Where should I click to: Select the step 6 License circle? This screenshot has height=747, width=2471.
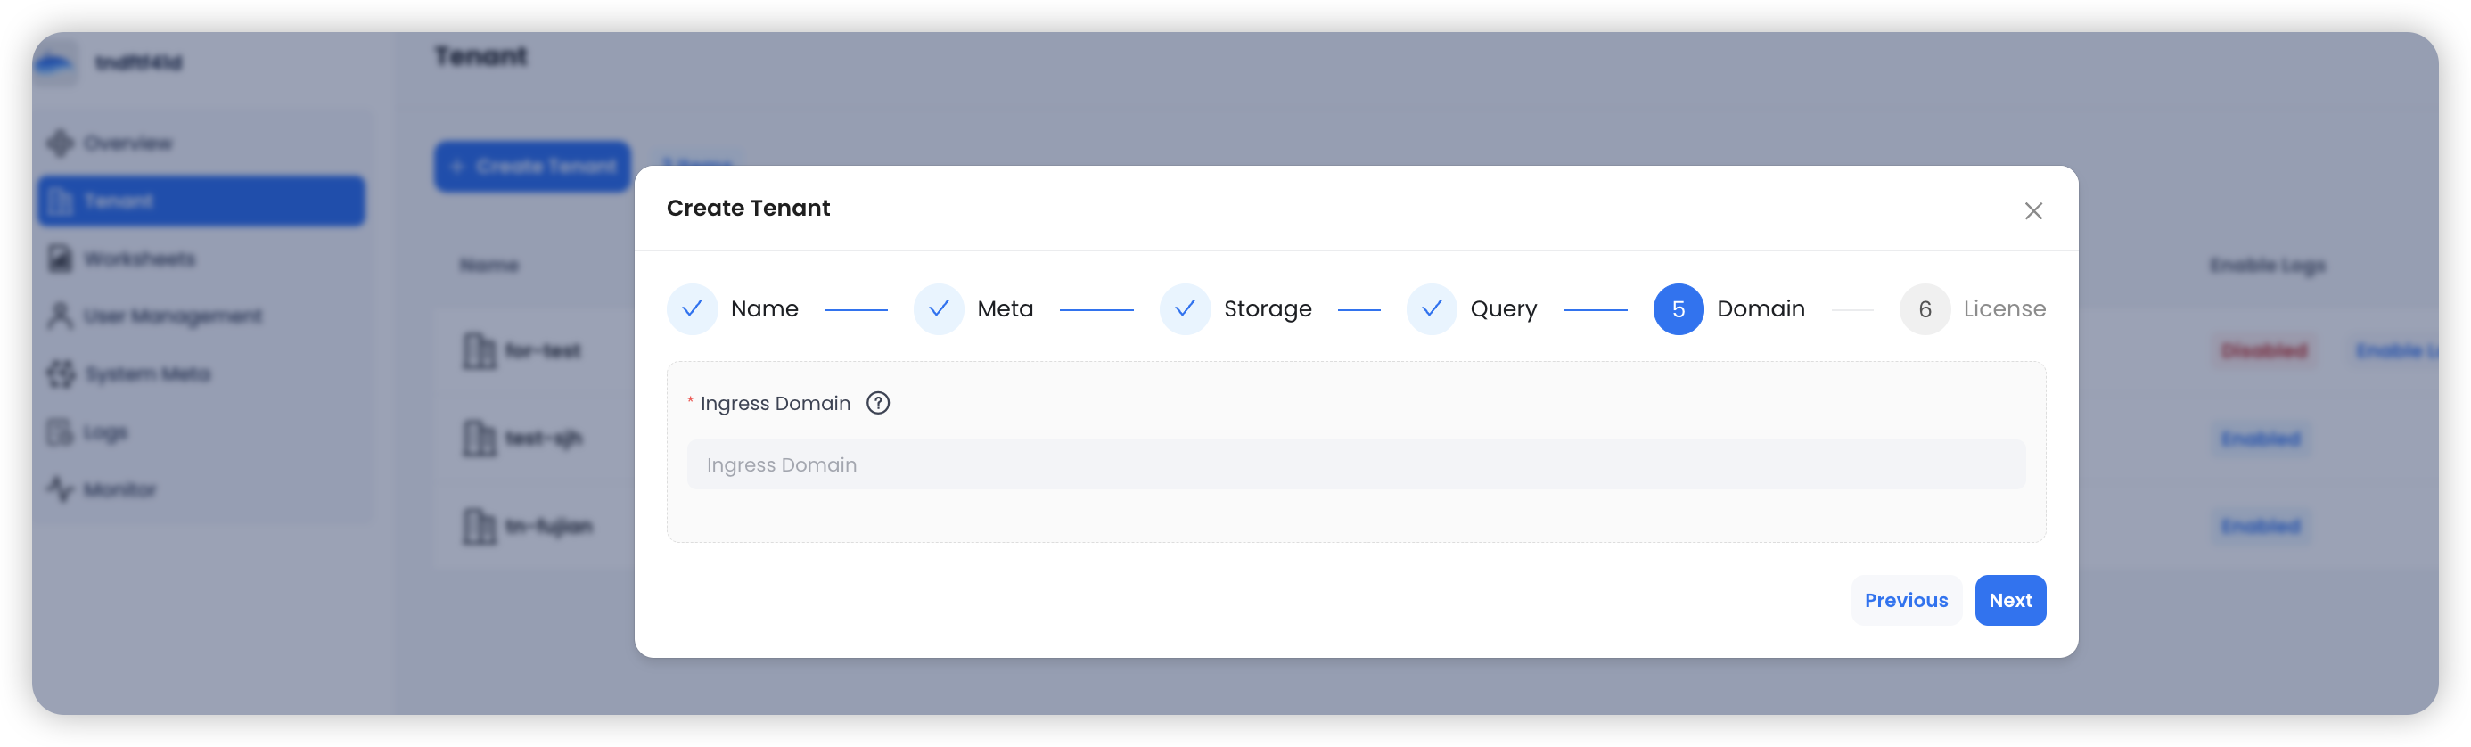point(1925,308)
